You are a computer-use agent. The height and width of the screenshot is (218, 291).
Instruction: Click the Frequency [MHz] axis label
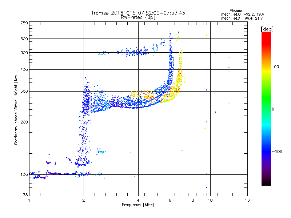(x=138, y=205)
